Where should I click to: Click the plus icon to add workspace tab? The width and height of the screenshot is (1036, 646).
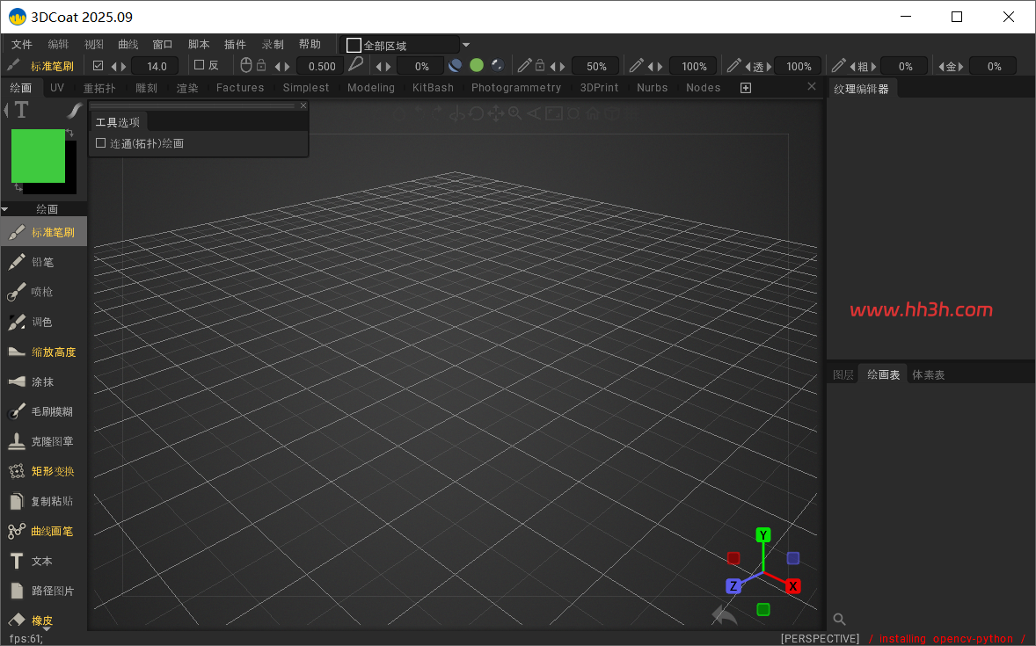coord(745,88)
